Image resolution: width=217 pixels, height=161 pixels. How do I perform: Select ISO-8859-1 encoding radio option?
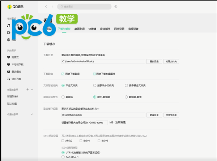pos(63,157)
